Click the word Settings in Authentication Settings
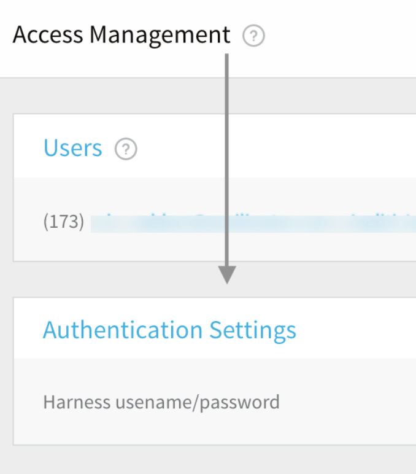416x474 pixels. 253,331
